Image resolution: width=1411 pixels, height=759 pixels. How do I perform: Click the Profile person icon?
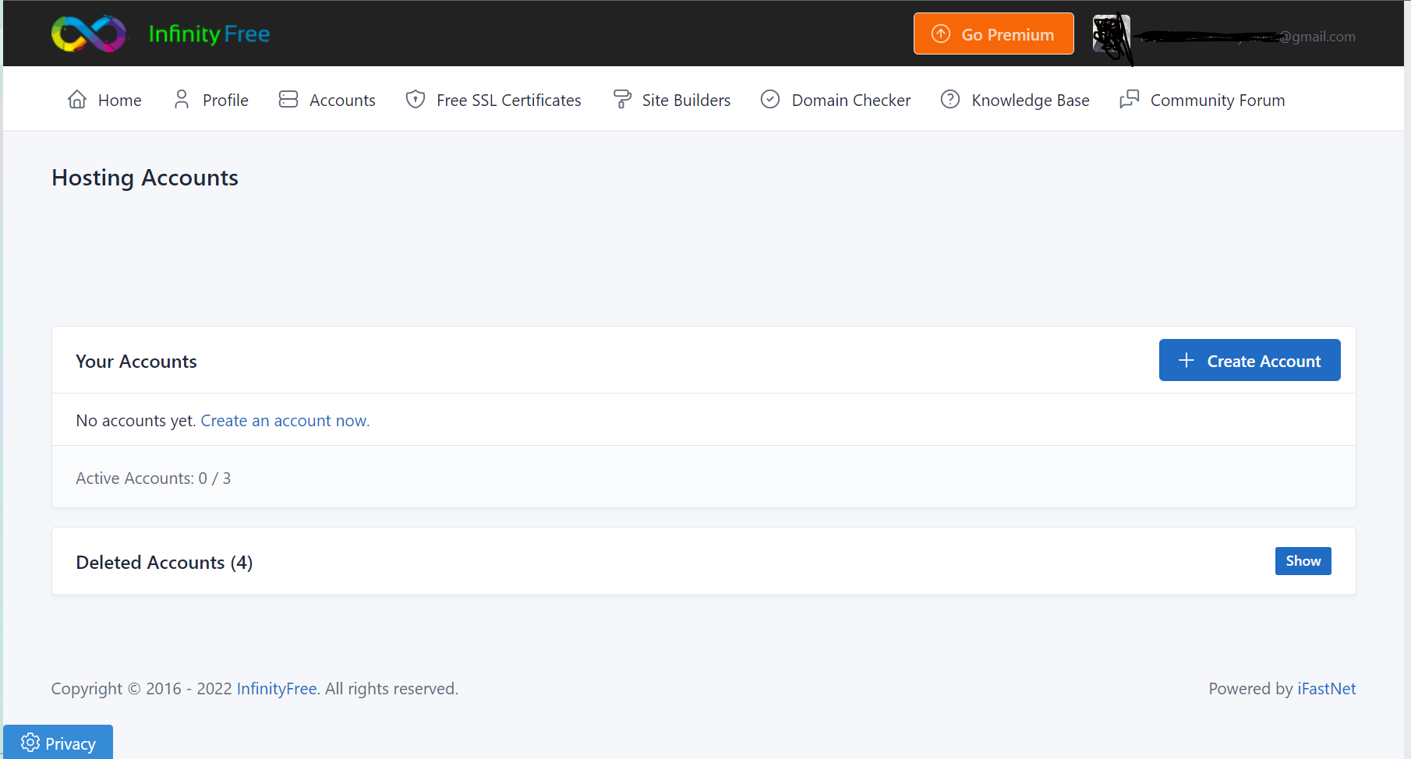point(182,99)
